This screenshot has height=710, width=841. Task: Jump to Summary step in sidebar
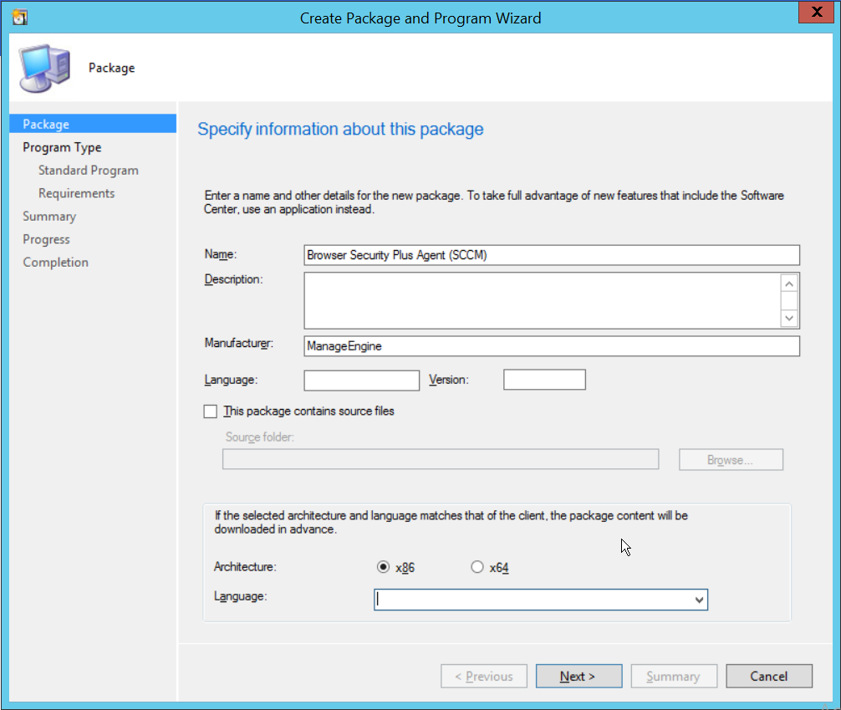49,217
